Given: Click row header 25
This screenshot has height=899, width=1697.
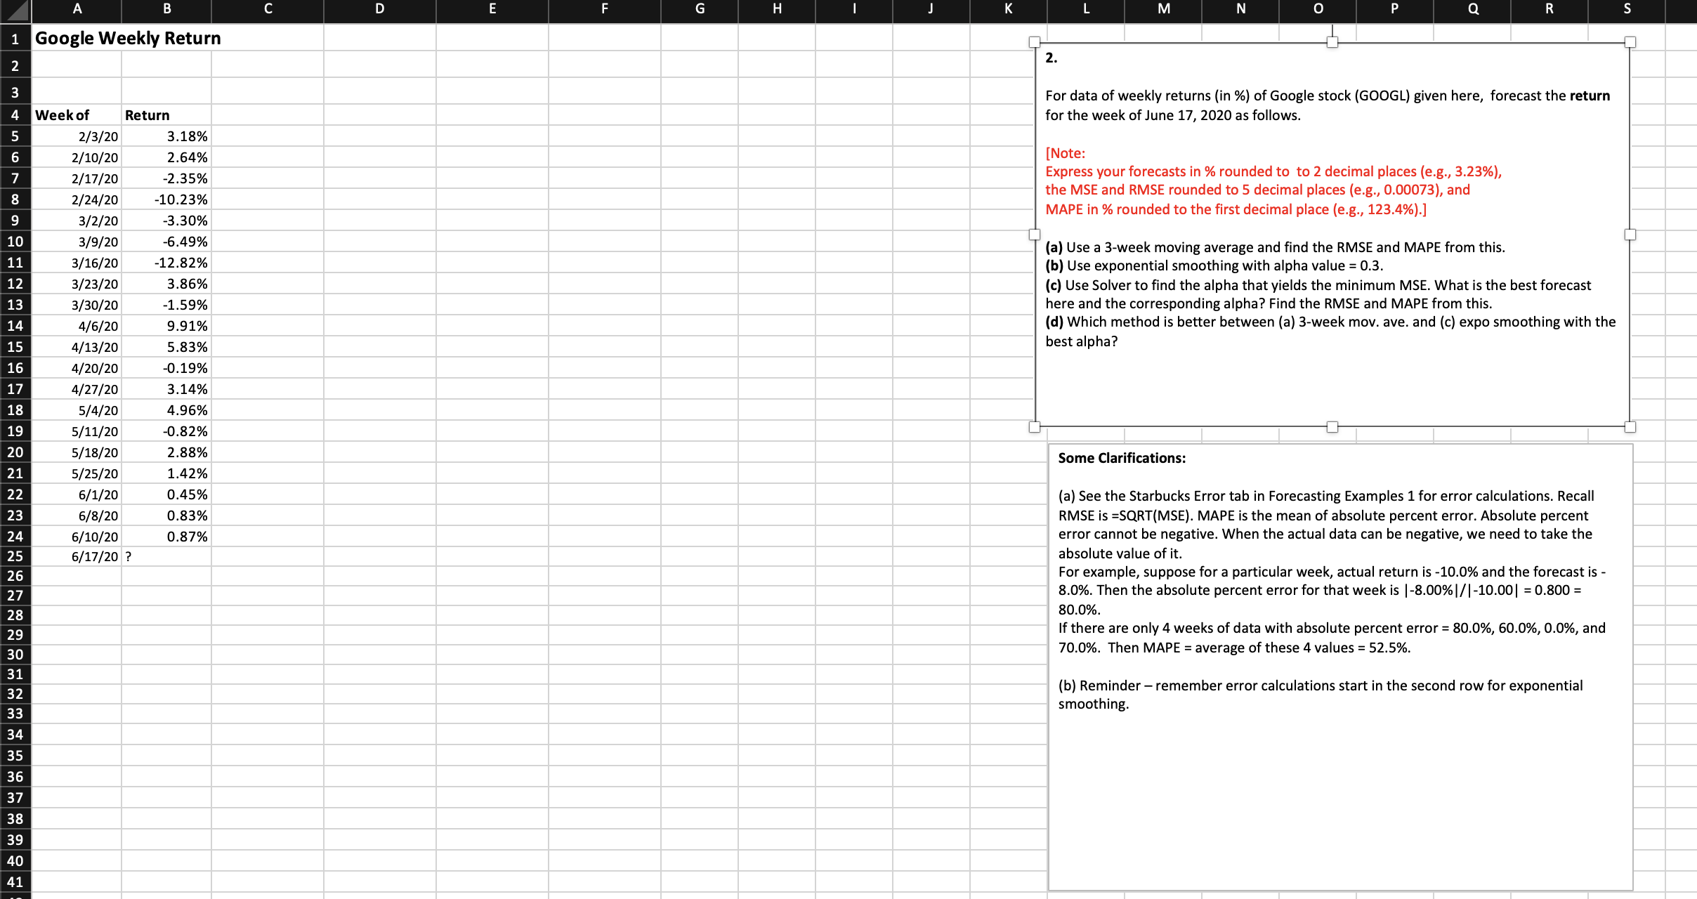Looking at the screenshot, I should pyautogui.click(x=15, y=557).
